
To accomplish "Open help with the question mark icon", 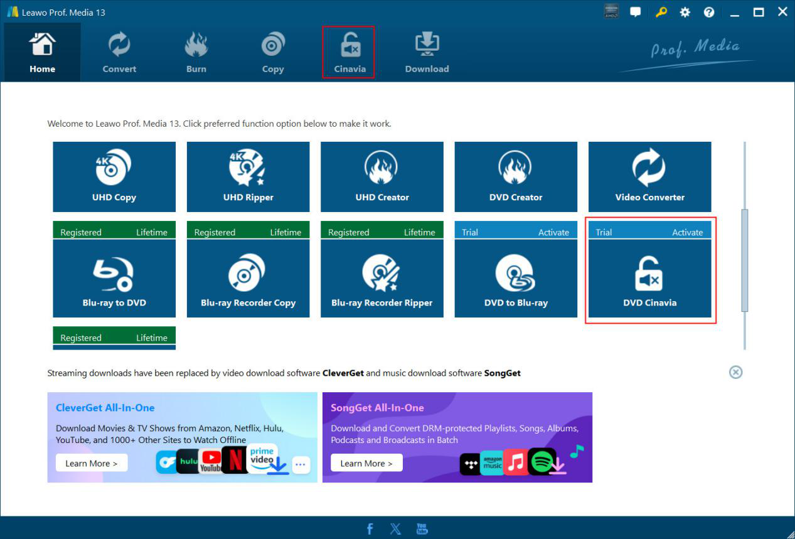I will click(709, 12).
